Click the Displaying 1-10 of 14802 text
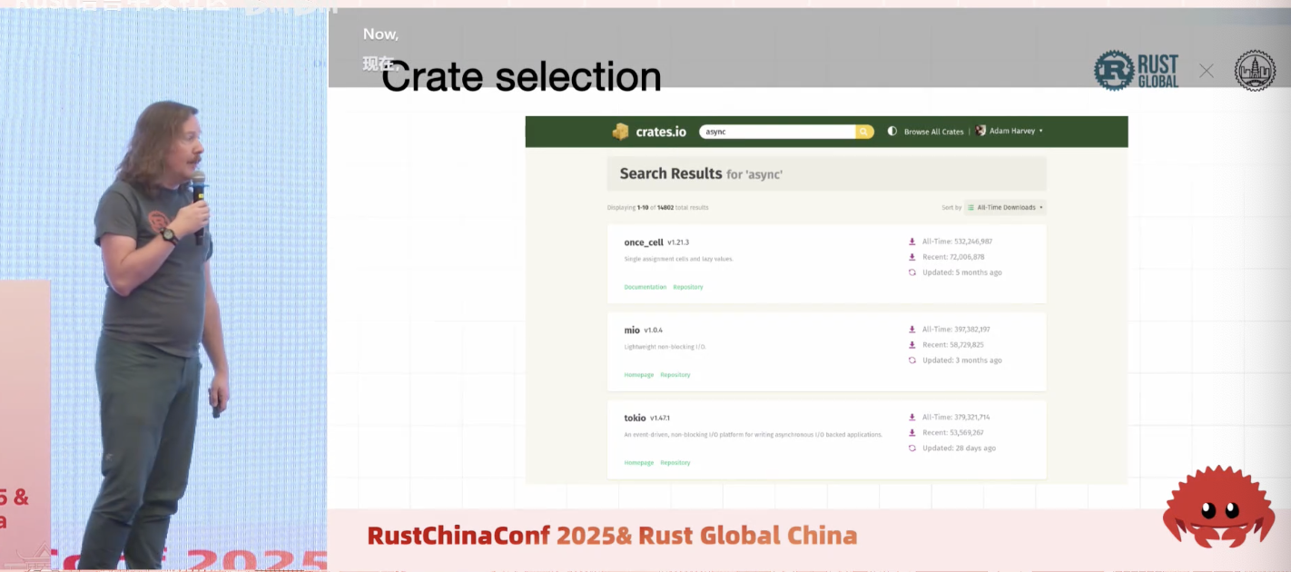 pos(658,208)
